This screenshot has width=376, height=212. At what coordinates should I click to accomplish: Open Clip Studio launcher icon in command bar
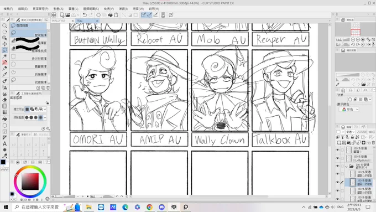pos(54,15)
